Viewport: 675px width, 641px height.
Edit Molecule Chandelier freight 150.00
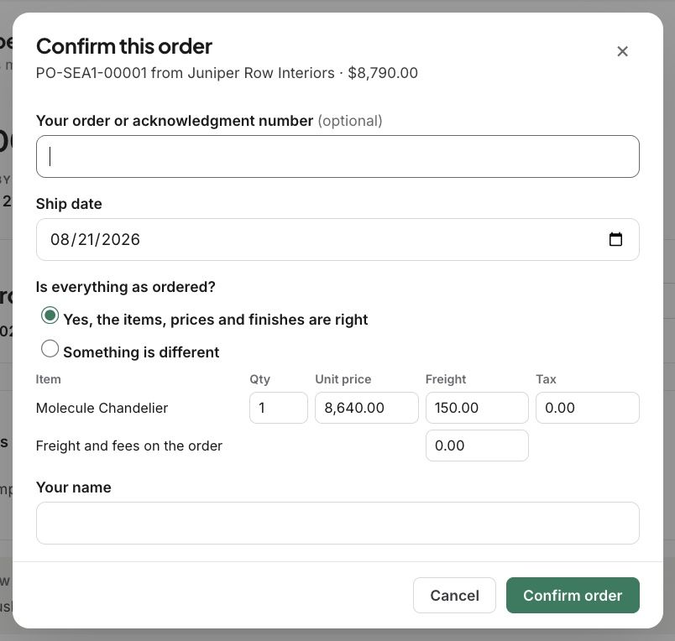click(477, 408)
